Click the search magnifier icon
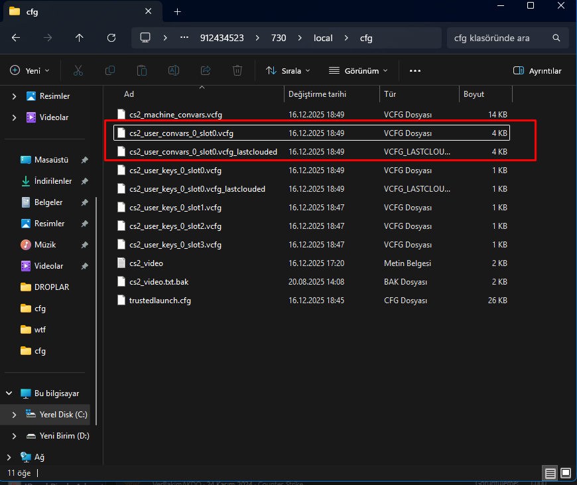This screenshot has height=485, width=577. pos(556,38)
